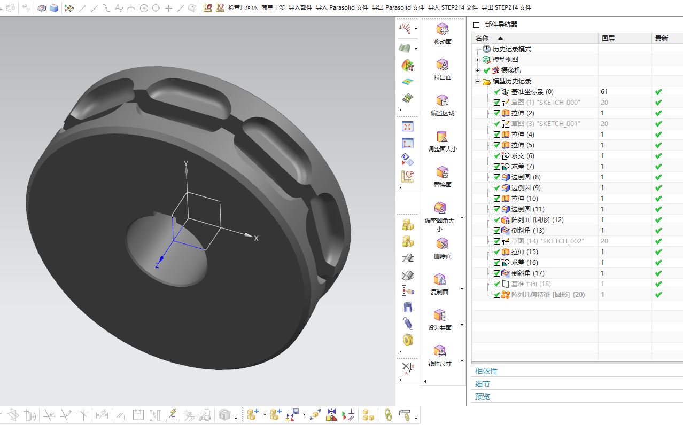Viewport: 683px width, 425px height.
Task: Click 导出 STEP214 文件 button
Action: [x=506, y=8]
